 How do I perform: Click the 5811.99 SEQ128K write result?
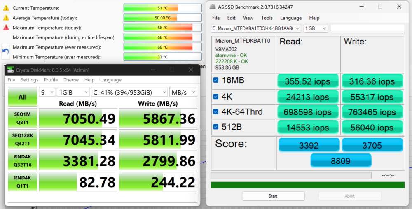[158, 139]
